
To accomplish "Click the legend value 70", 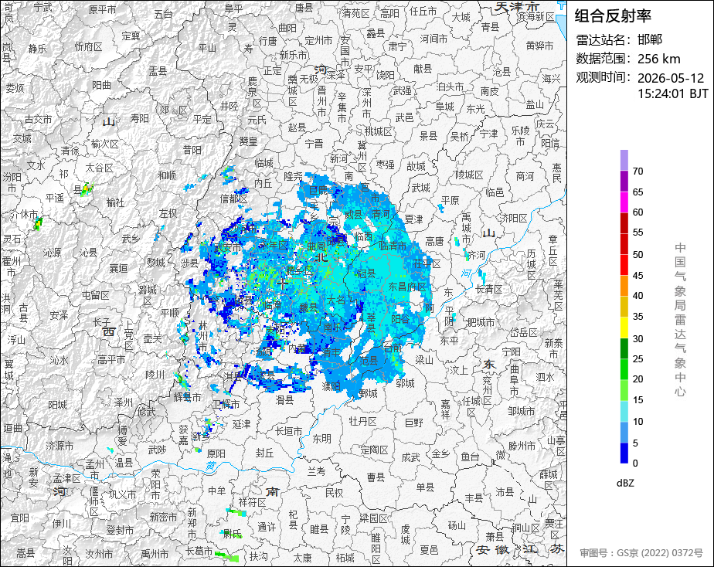I will [638, 171].
